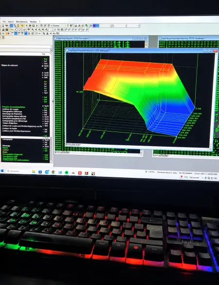Viewport: 219px width, 285px height.
Task: Click the tab at bottom of 3D map window
Action: point(73,144)
